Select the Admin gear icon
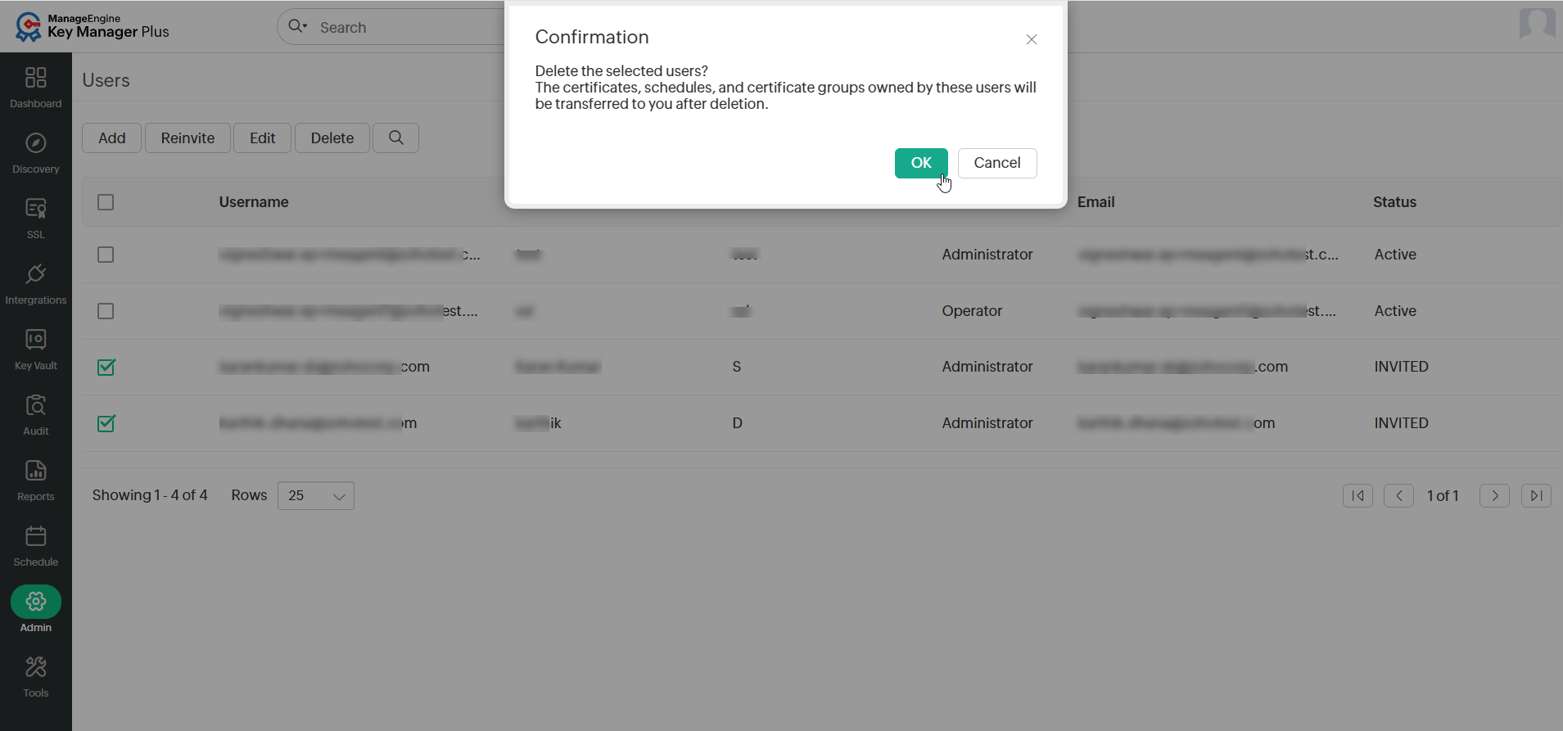 pyautogui.click(x=36, y=602)
